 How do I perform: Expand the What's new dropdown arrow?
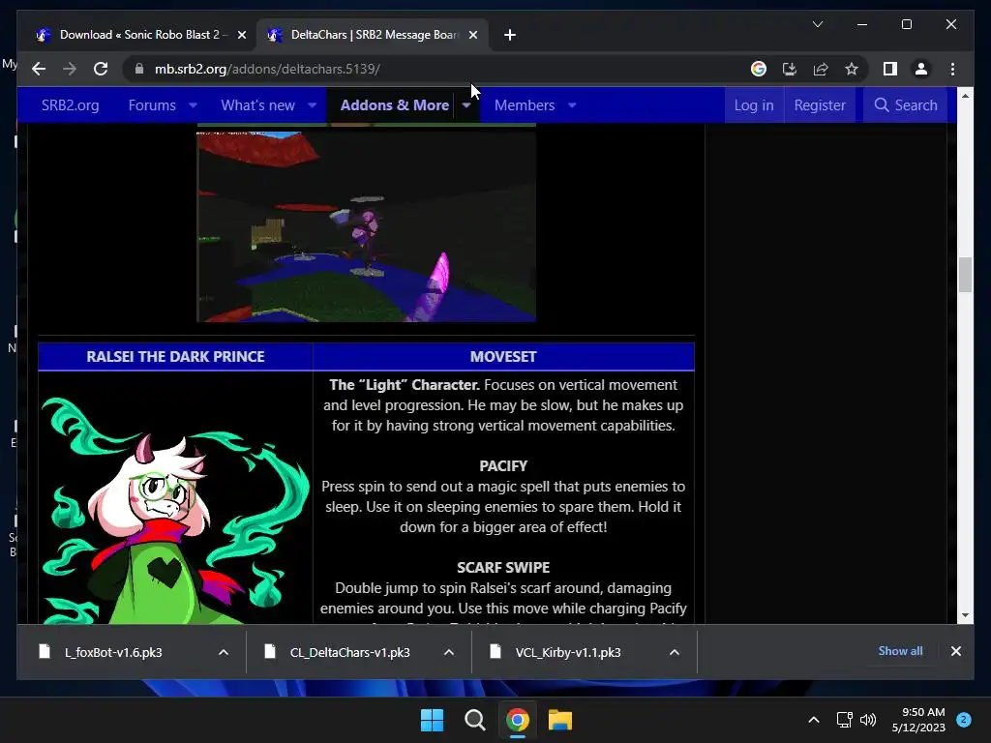click(x=313, y=104)
